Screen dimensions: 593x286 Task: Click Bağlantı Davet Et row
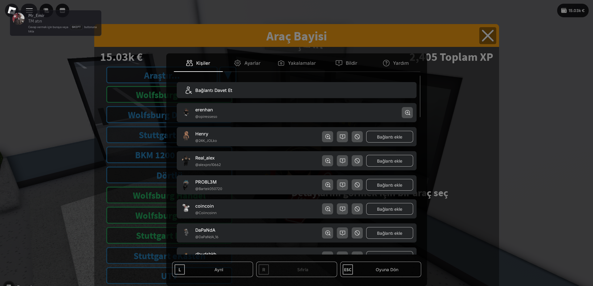[x=297, y=90]
